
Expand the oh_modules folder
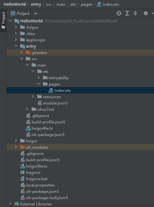[16, 147]
